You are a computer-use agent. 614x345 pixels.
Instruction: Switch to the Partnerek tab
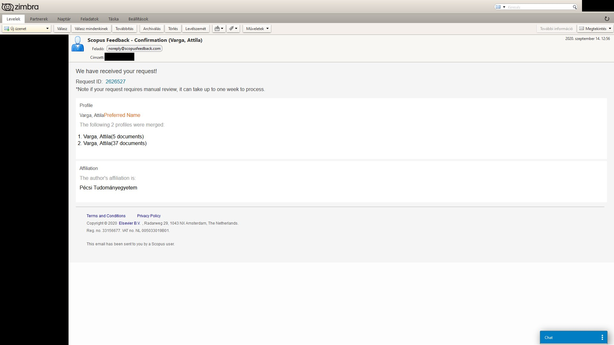(39, 19)
